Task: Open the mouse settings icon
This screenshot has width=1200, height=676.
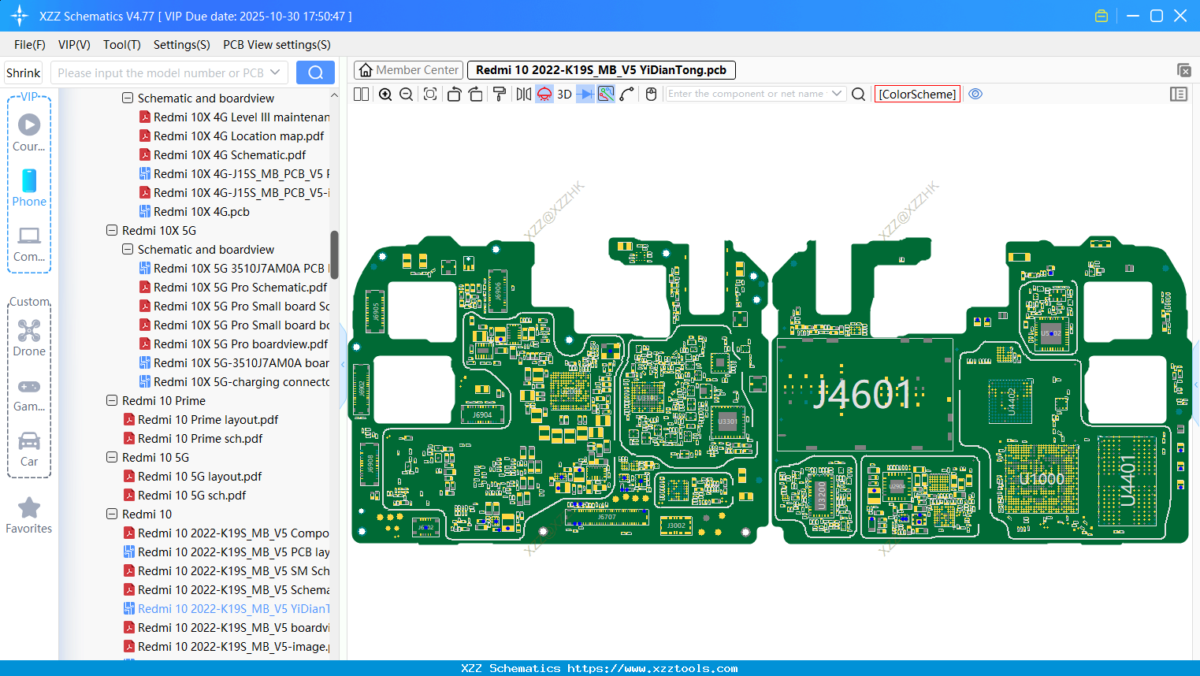Action: 651,95
